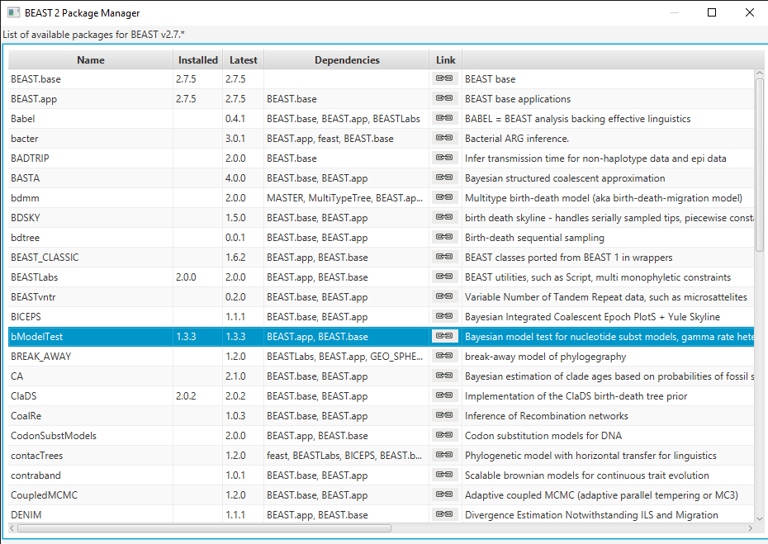Select the BEAST_CLASSIC package name
The image size is (768, 544).
coord(45,257)
